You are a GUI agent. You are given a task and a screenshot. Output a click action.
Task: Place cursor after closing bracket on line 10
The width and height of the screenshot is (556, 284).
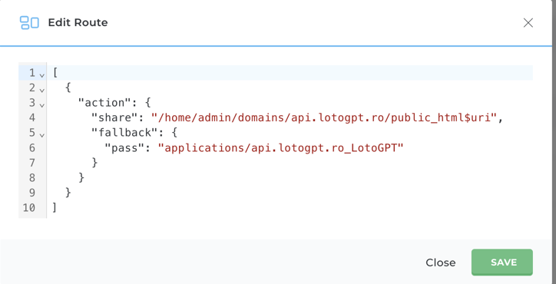(58, 207)
